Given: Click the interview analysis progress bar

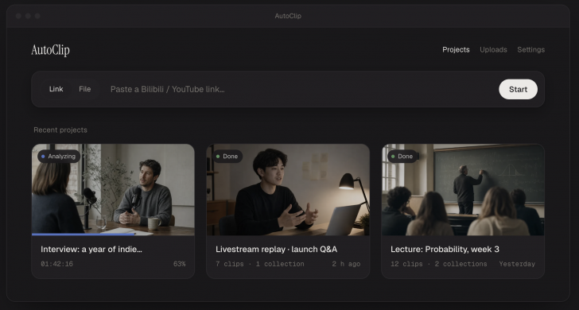Looking at the screenshot, I should coord(113,234).
